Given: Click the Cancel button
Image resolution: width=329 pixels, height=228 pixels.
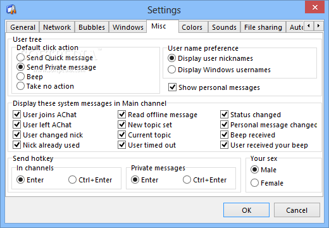Looking at the screenshot, I should (x=297, y=210).
